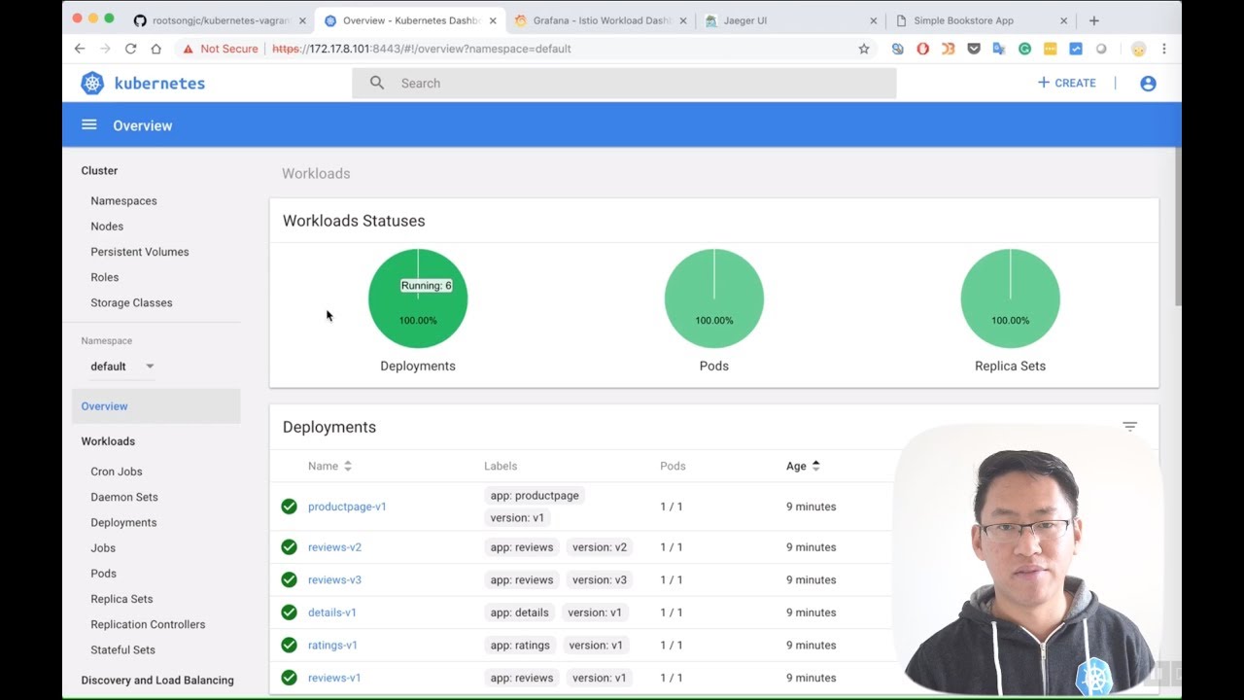1244x700 pixels.
Task: Sort deployments by Name column
Action: [x=329, y=466]
